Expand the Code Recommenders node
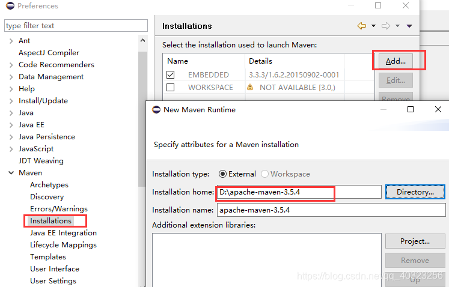449x287 pixels. coord(11,65)
